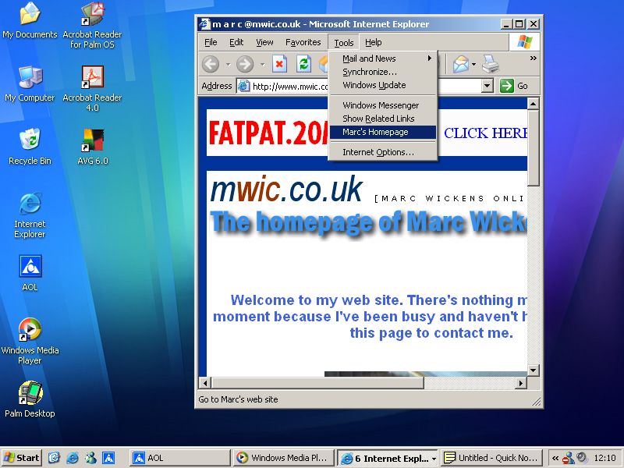Expand toolbar overflow chevron
This screenshot has height=468, width=624.
[x=534, y=58]
